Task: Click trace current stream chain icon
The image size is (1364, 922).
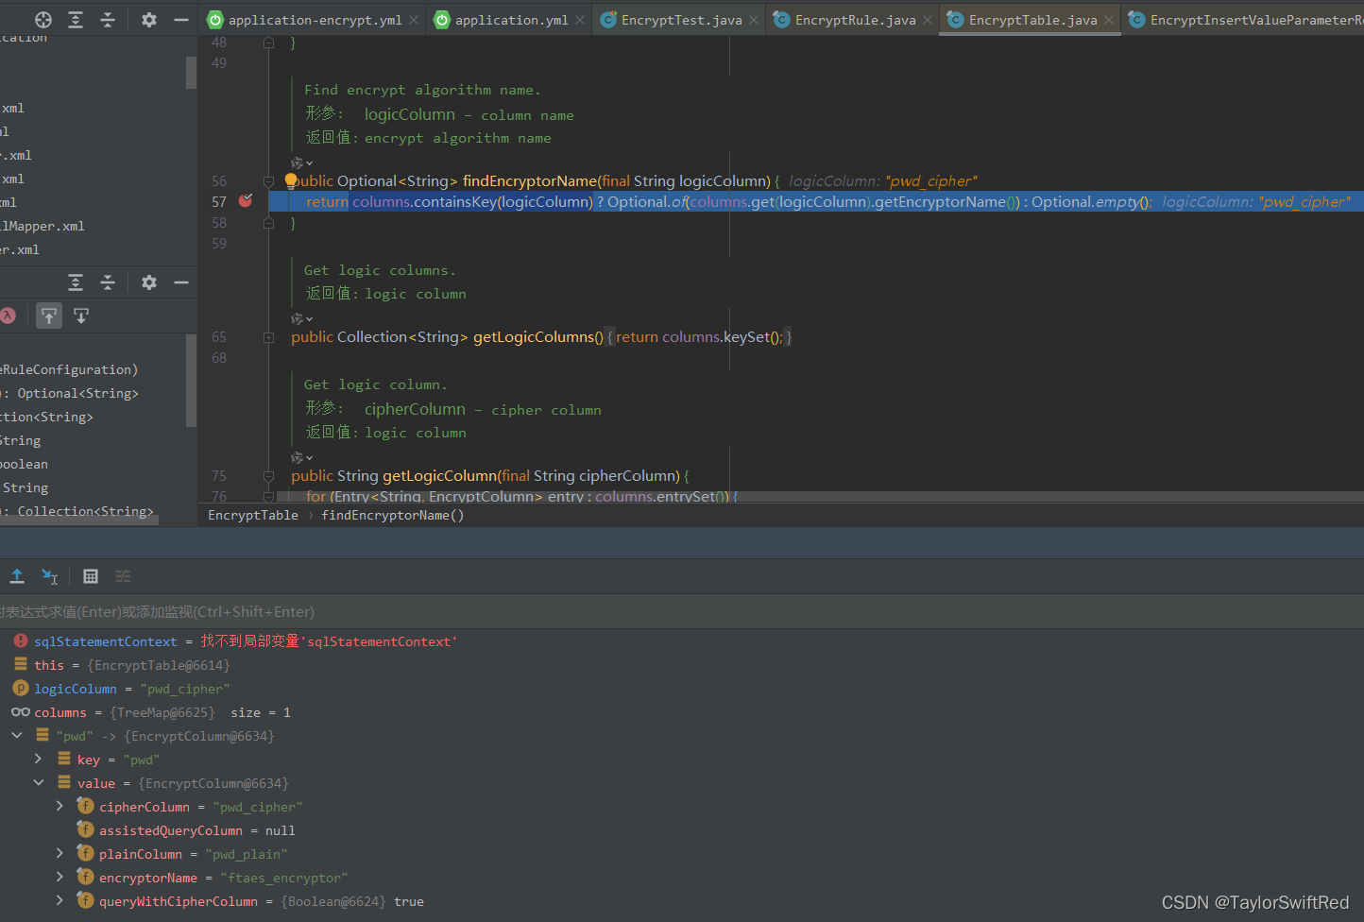Action: coord(123,576)
